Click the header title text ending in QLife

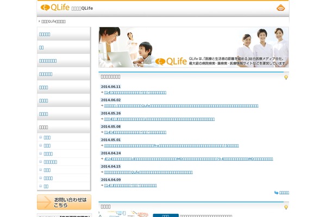coord(82,8)
